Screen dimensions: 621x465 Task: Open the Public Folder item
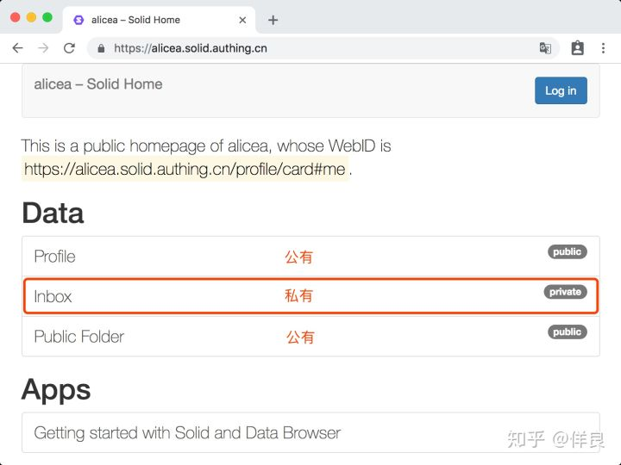click(310, 337)
